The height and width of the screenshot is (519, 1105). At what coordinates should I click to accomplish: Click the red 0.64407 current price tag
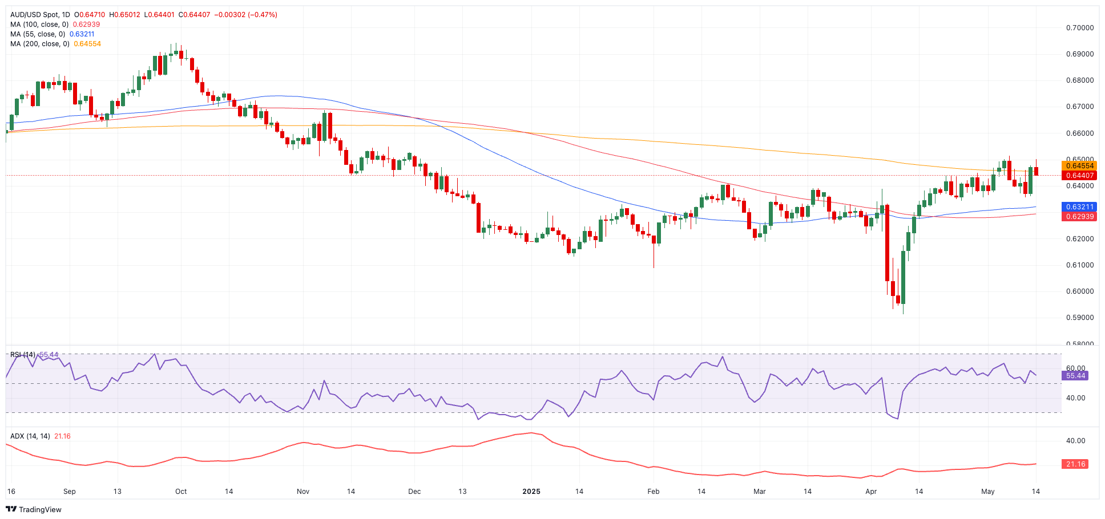[x=1079, y=176]
